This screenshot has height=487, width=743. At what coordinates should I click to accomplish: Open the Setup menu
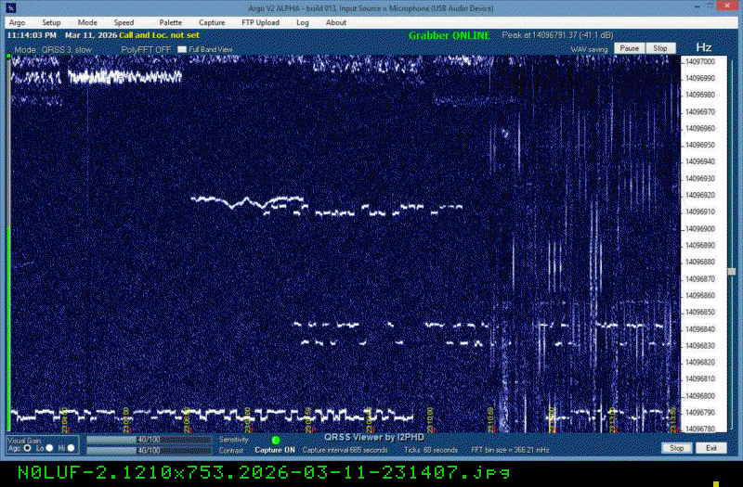pos(51,22)
